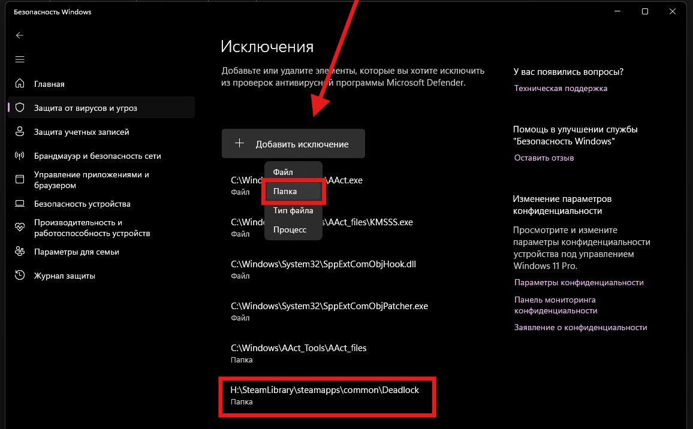The width and height of the screenshot is (693, 429).
Task: Open Брандмауэр и безопасность сети
Action: click(101, 156)
